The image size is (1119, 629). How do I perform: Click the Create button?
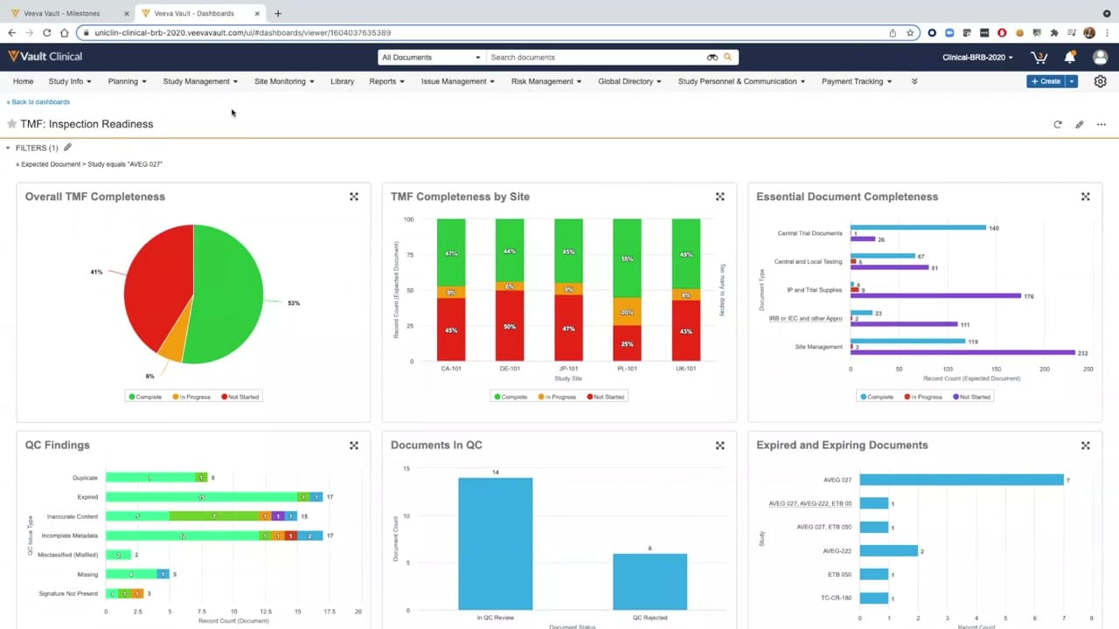[1046, 81]
